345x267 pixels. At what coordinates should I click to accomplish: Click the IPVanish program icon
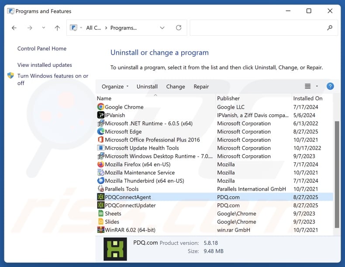pyautogui.click(x=100, y=115)
